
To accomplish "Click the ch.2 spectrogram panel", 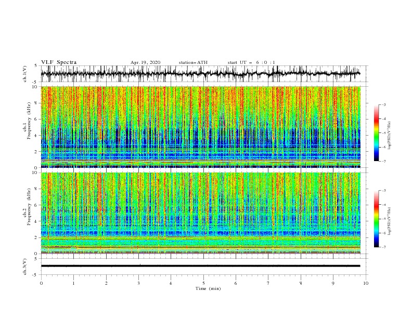I will click(201, 213).
